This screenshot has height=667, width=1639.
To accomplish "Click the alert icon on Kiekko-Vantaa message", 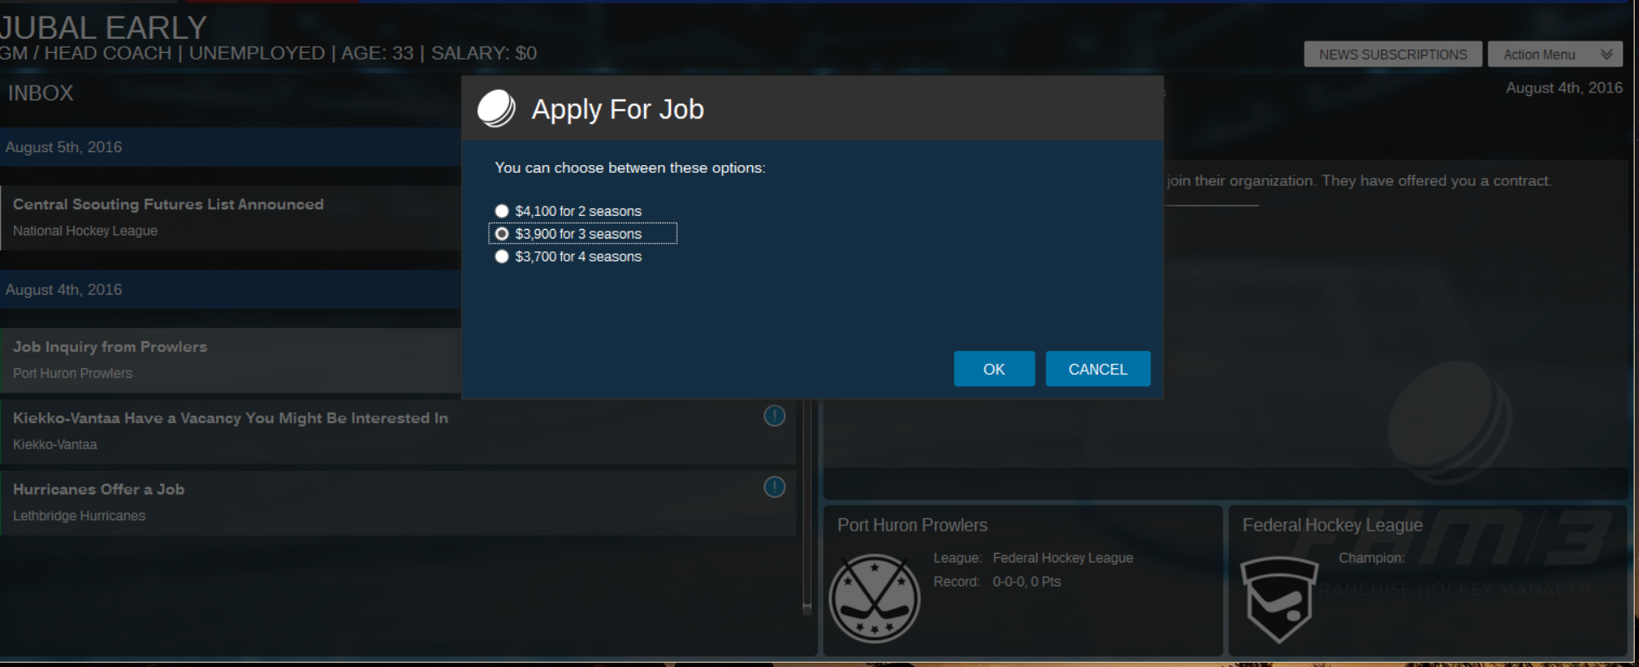I will [775, 416].
